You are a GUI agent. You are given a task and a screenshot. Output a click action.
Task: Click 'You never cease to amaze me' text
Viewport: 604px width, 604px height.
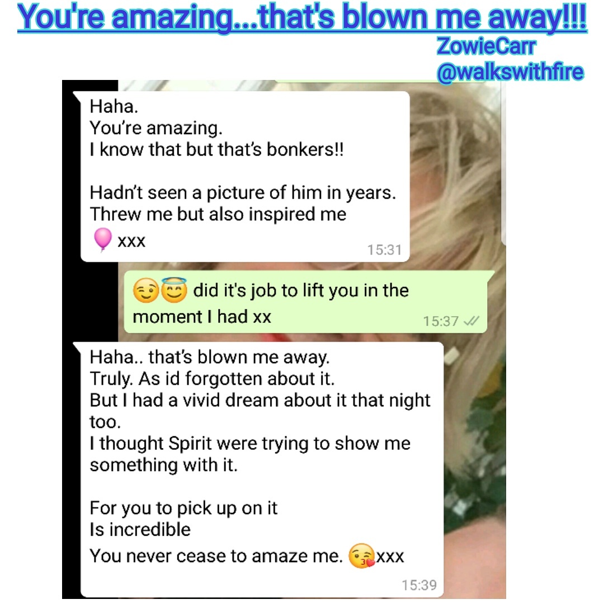[x=216, y=556]
